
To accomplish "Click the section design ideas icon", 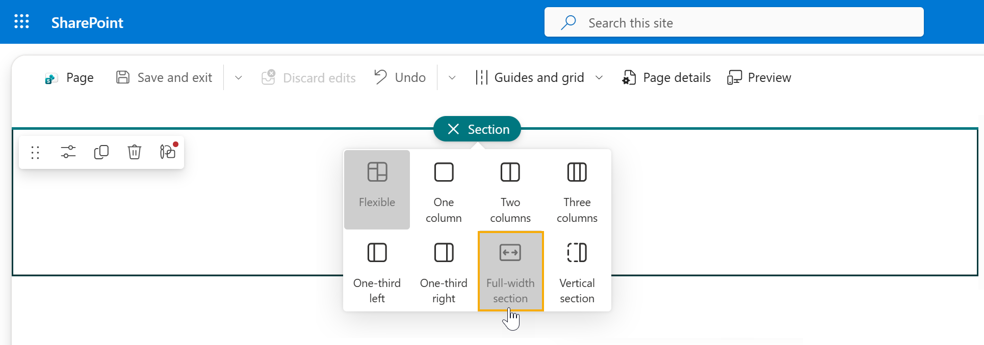I will pos(168,152).
